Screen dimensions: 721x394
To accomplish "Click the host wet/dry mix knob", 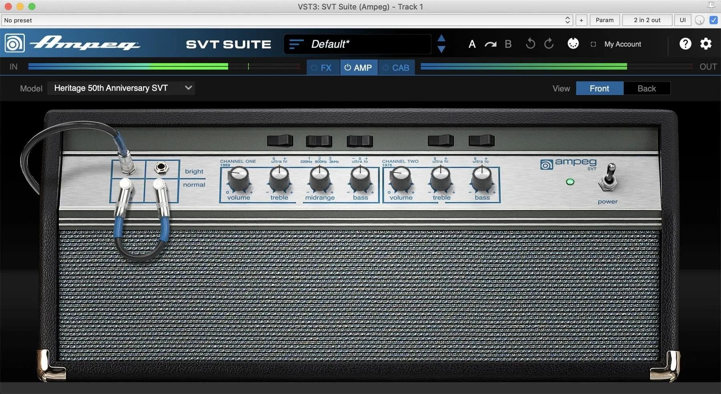I will pos(699,20).
